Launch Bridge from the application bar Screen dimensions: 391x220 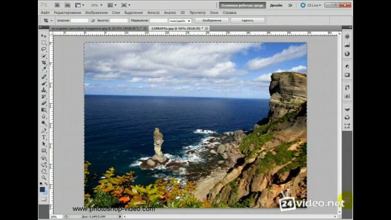point(57,5)
